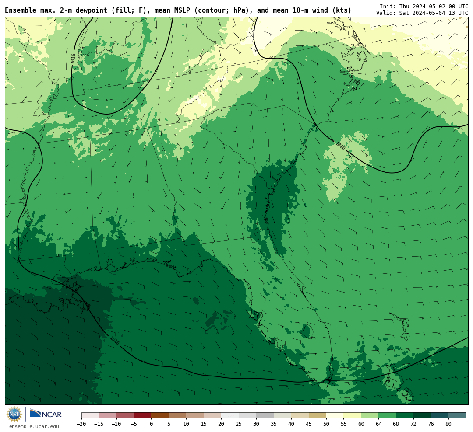473x432 pixels.
Task: Click the legend tick label '50'
Action: 326,424
